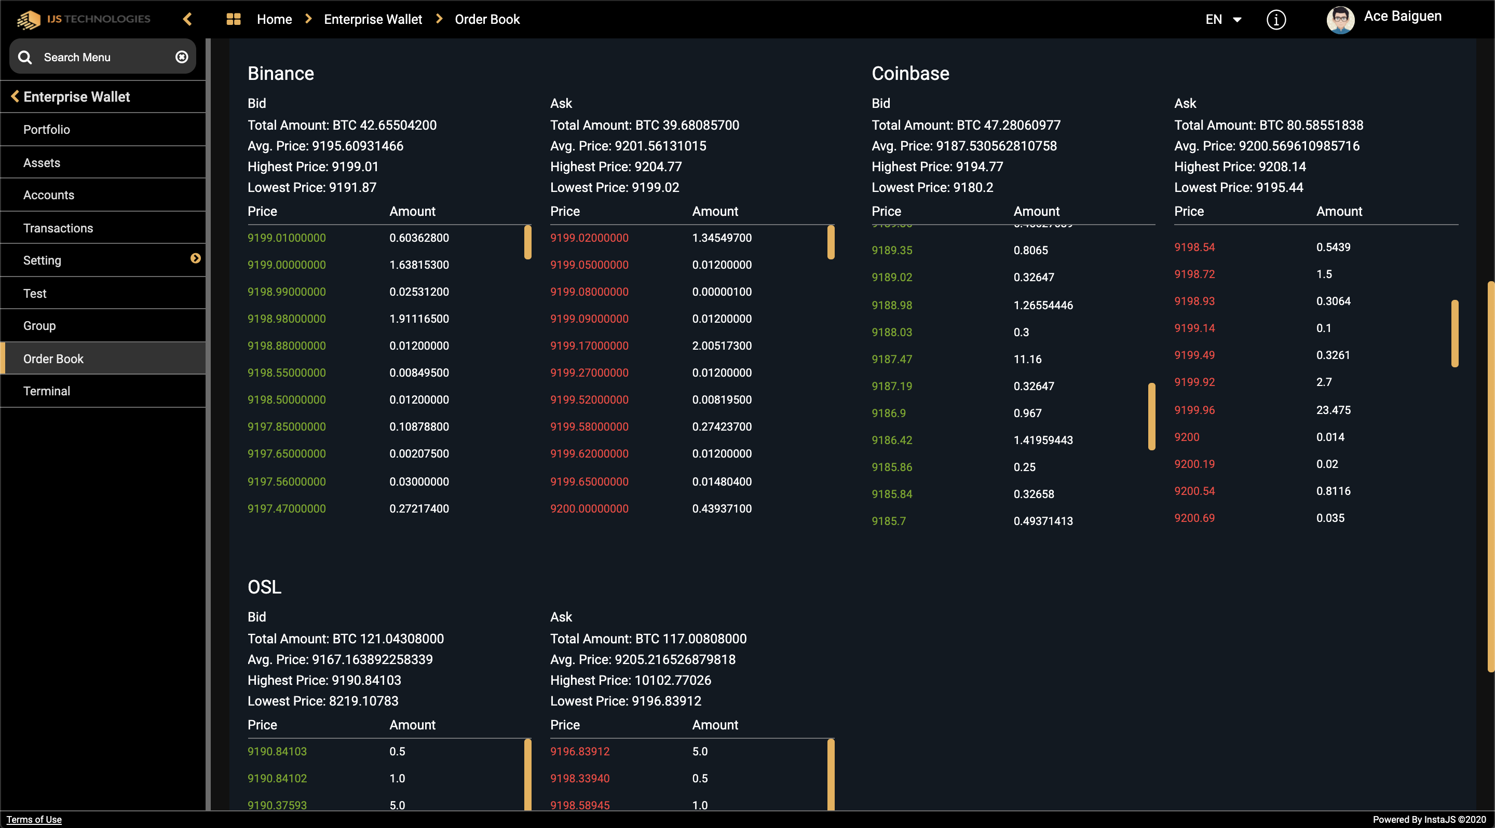Select Transactions in the sidebar
The height and width of the screenshot is (828, 1495).
pos(58,228)
